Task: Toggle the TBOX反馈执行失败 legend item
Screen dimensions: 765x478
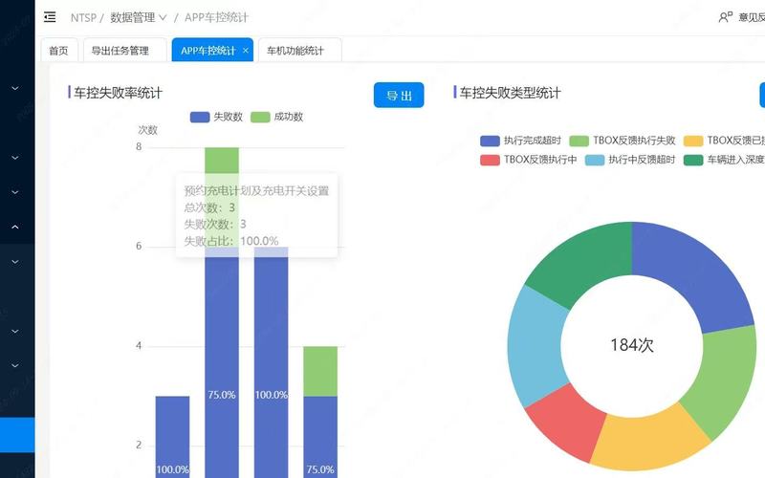Action: [623, 141]
